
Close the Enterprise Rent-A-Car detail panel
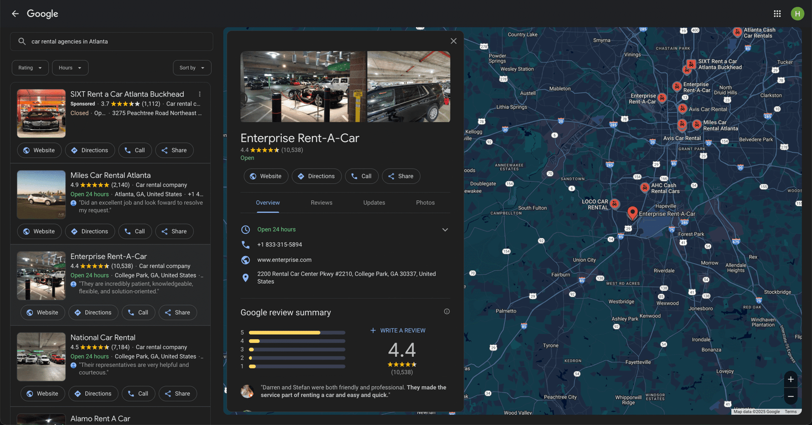tap(454, 41)
